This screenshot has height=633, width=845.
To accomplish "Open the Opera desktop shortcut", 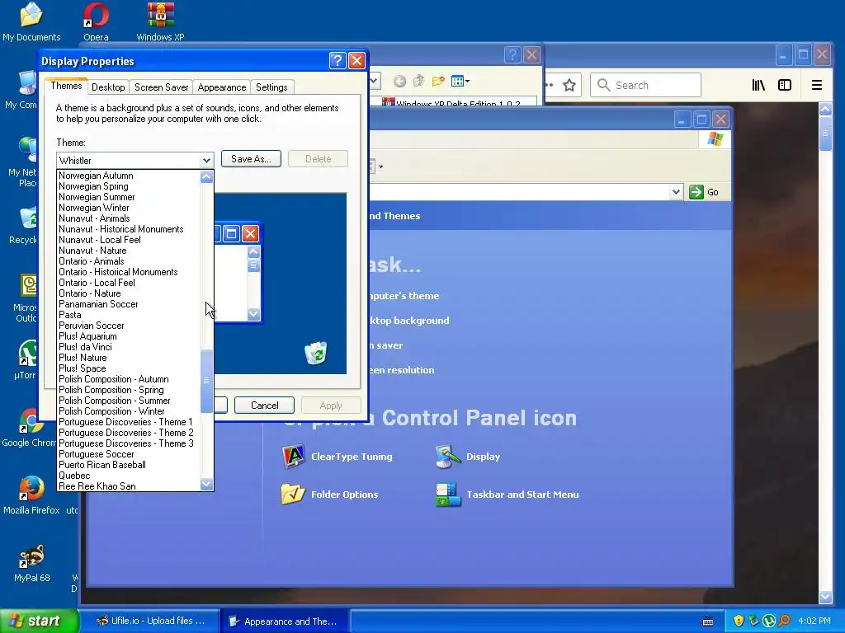I will [x=96, y=21].
